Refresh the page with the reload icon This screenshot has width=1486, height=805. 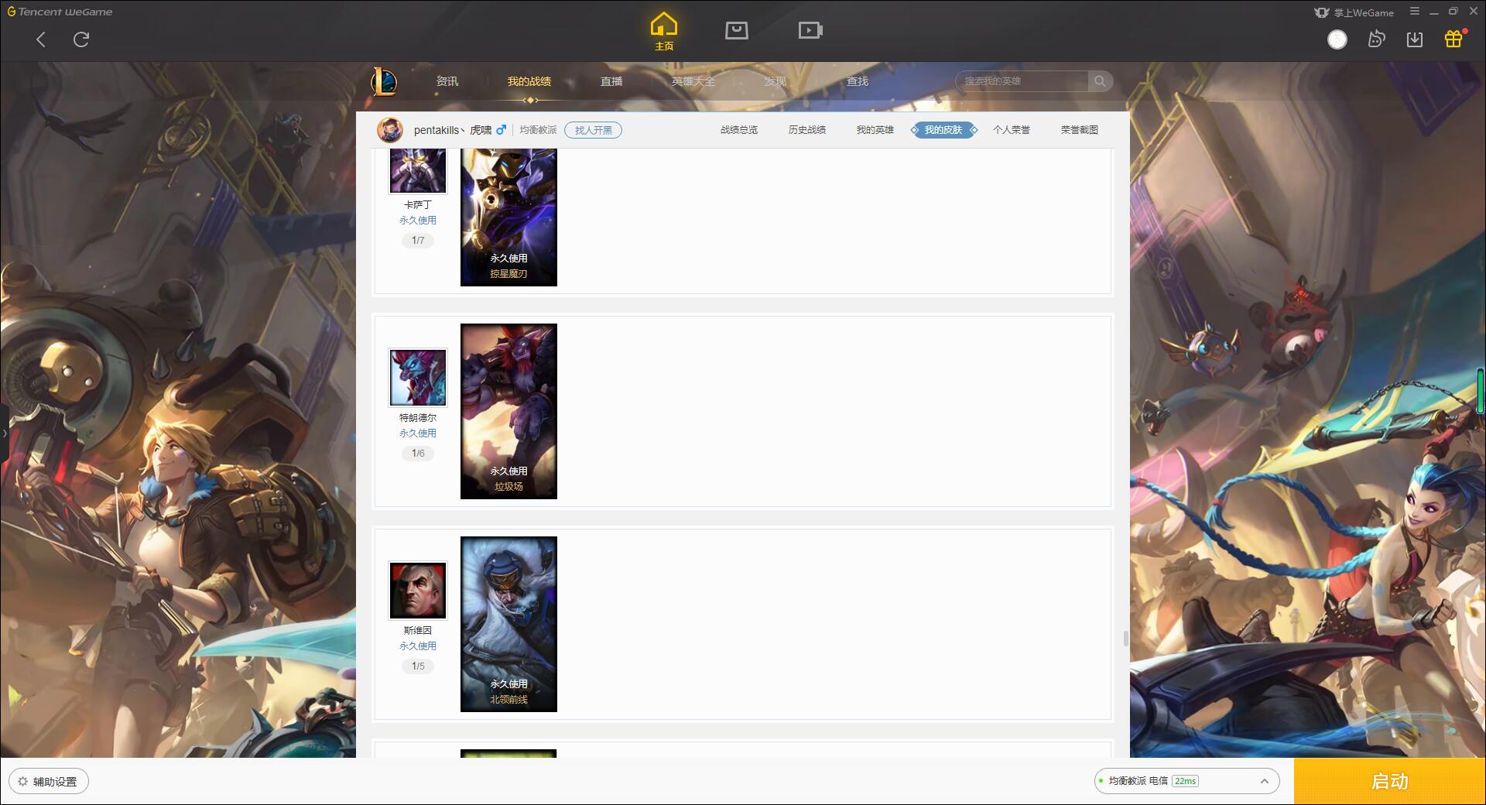click(x=81, y=39)
